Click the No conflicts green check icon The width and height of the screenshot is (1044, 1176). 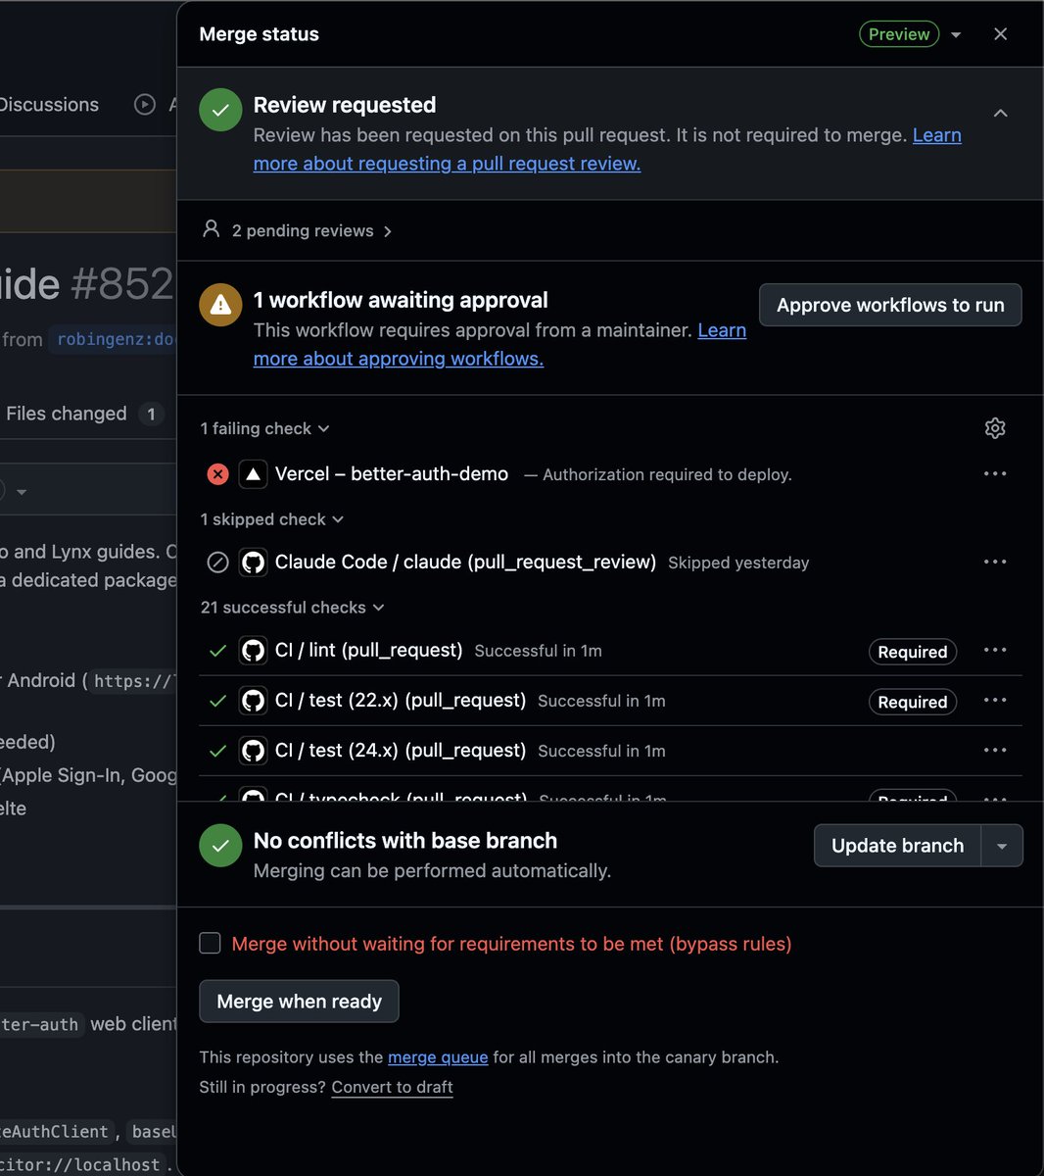tap(220, 846)
